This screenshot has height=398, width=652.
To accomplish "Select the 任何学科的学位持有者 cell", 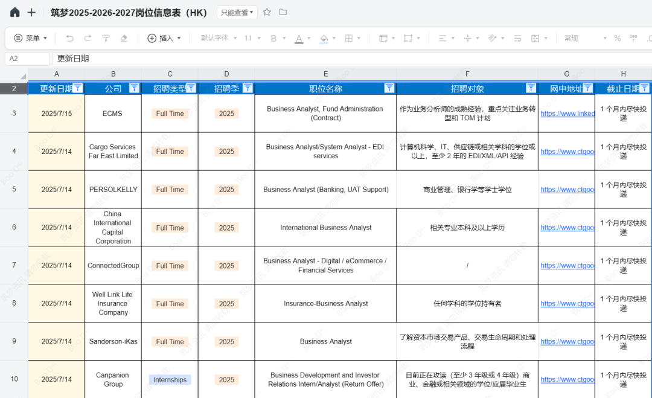I will [x=467, y=304].
